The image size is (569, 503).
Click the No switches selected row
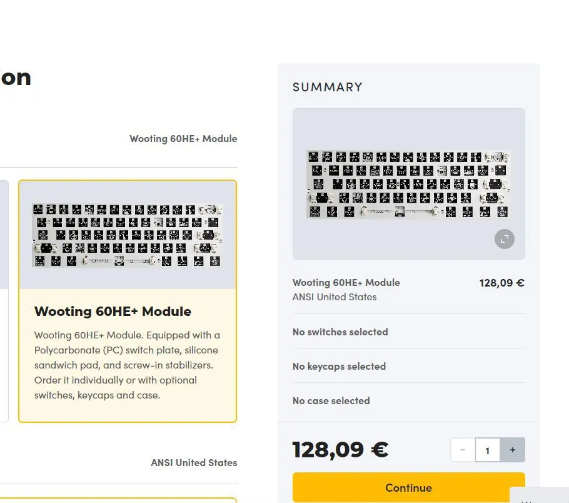[408, 332]
